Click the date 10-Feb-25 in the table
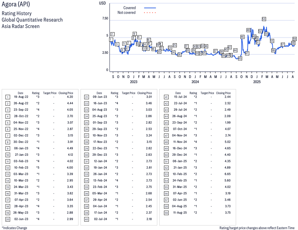This screenshot has width=298, height=230. pos(180,174)
